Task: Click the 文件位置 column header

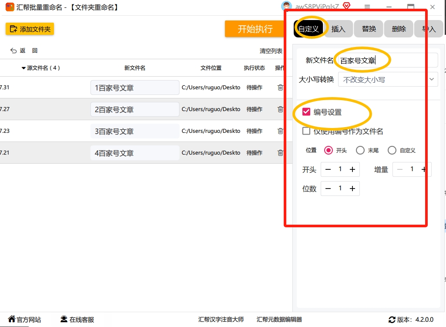Action: tap(211, 68)
